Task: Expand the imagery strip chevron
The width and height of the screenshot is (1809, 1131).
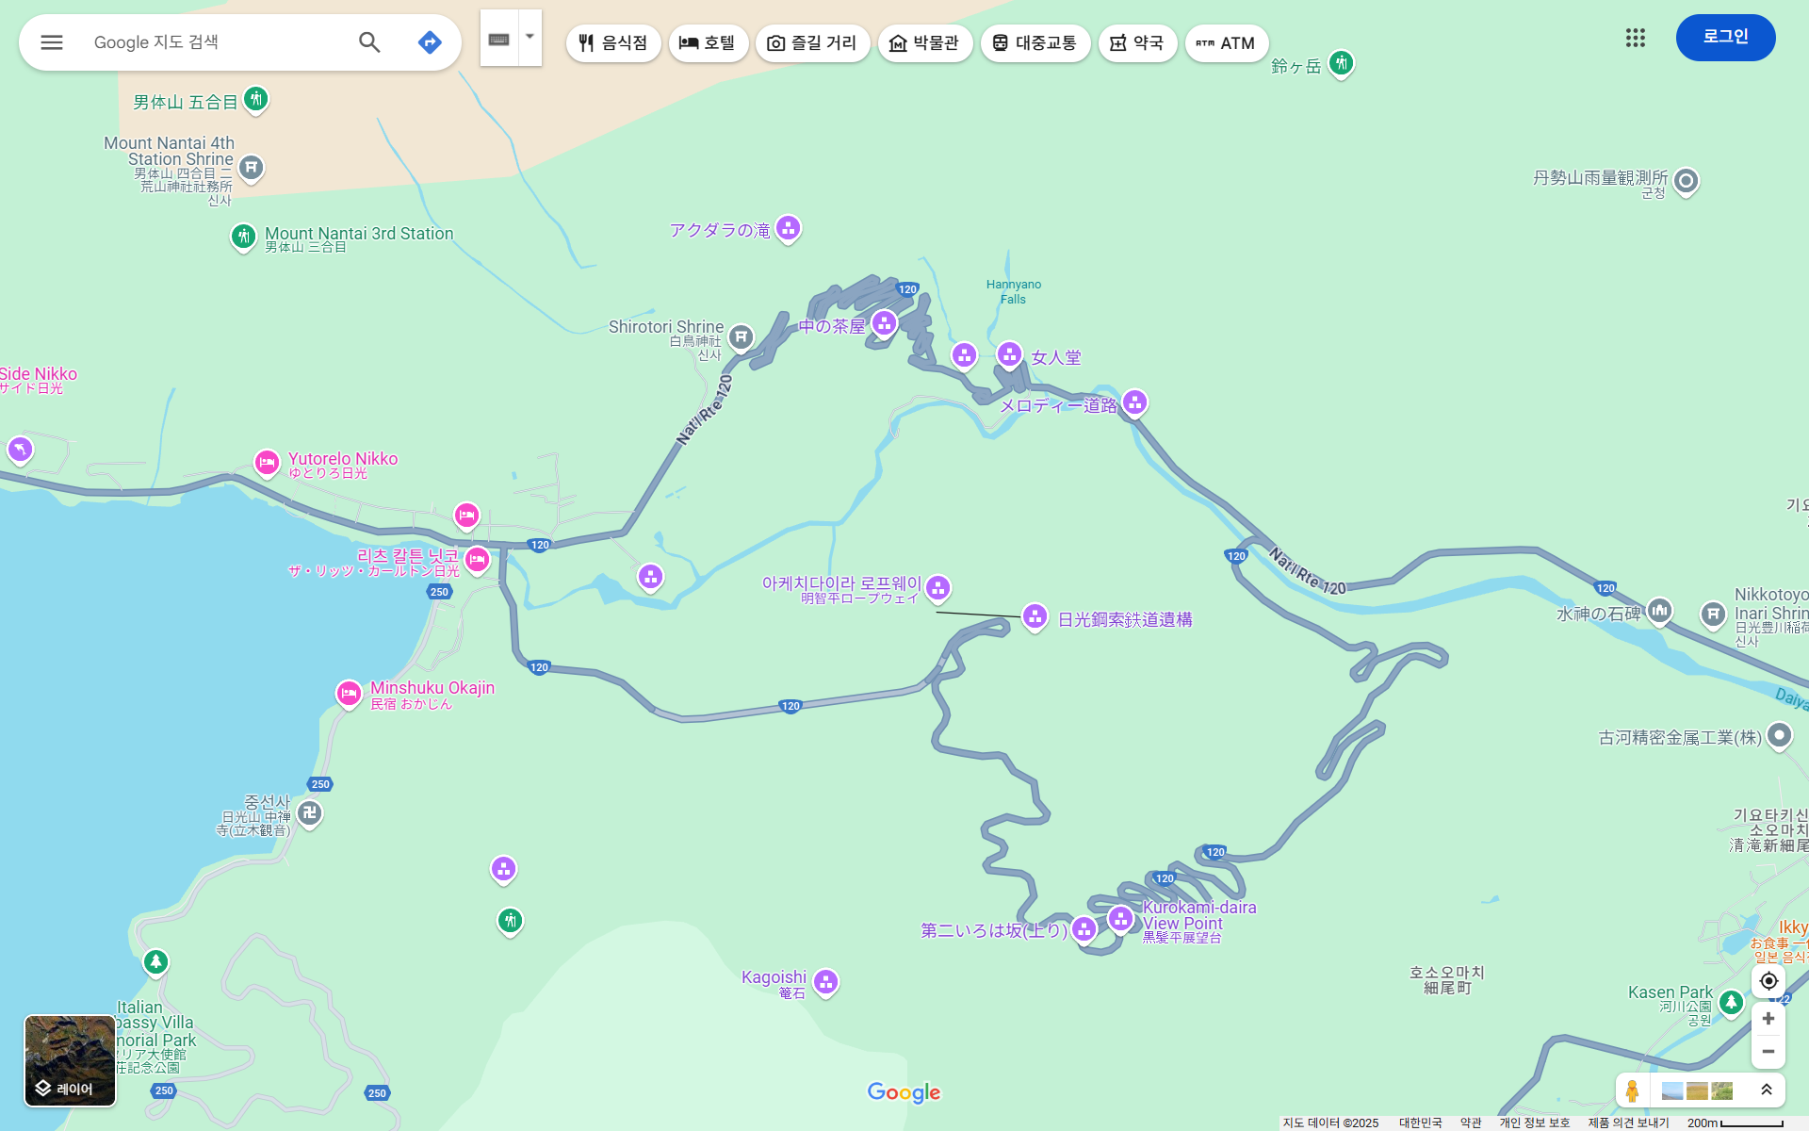Action: click(1767, 1090)
